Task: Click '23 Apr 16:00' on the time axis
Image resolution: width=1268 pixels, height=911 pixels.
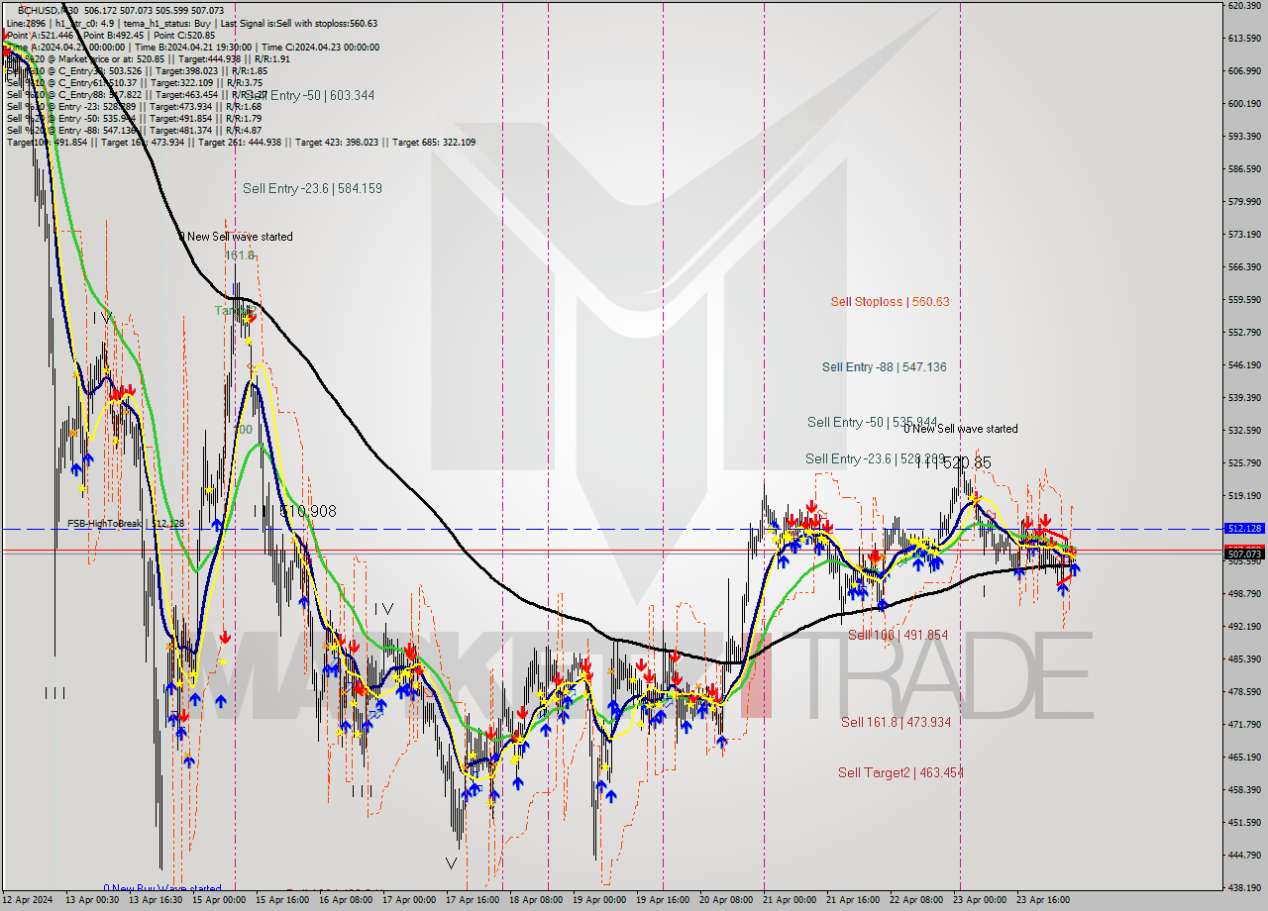Action: (1043, 901)
